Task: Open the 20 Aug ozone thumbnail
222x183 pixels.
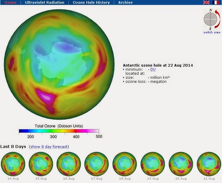Action: coord(181,164)
